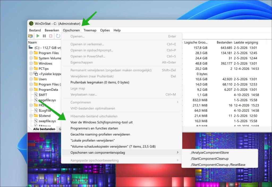Click the System Volume folder icon
Viewport: 272px width, 187px height.
[x=36, y=58]
